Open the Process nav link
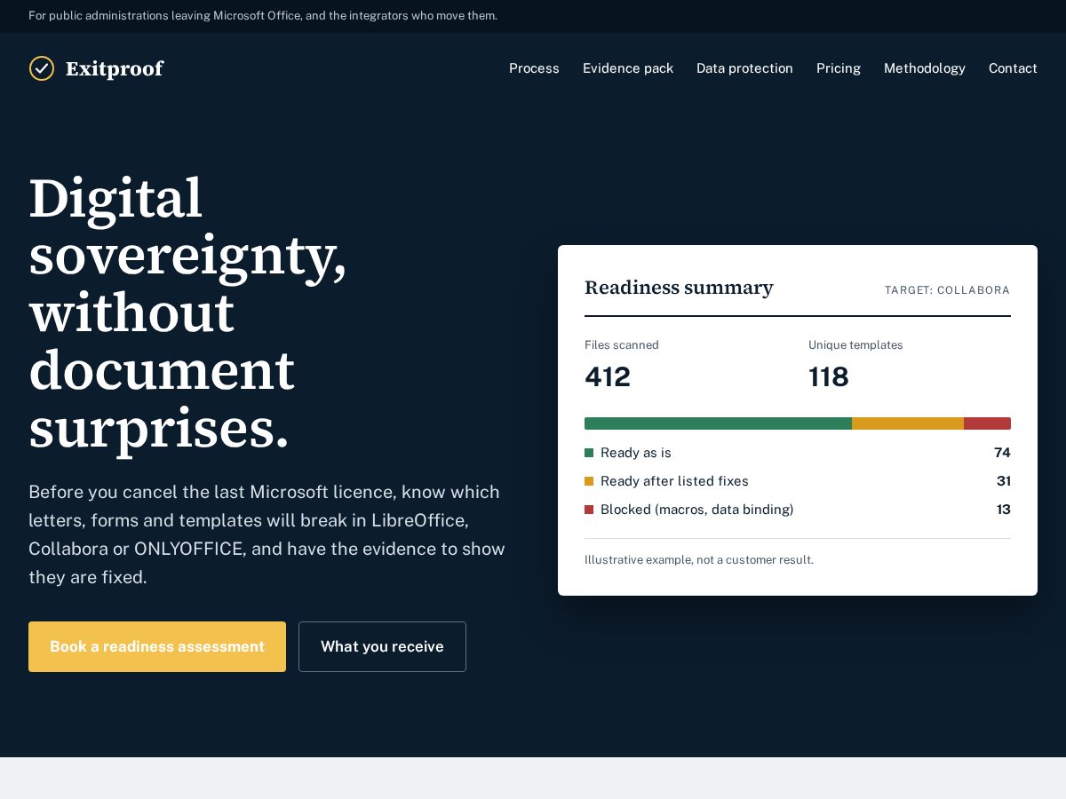The width and height of the screenshot is (1066, 799). pos(534,68)
